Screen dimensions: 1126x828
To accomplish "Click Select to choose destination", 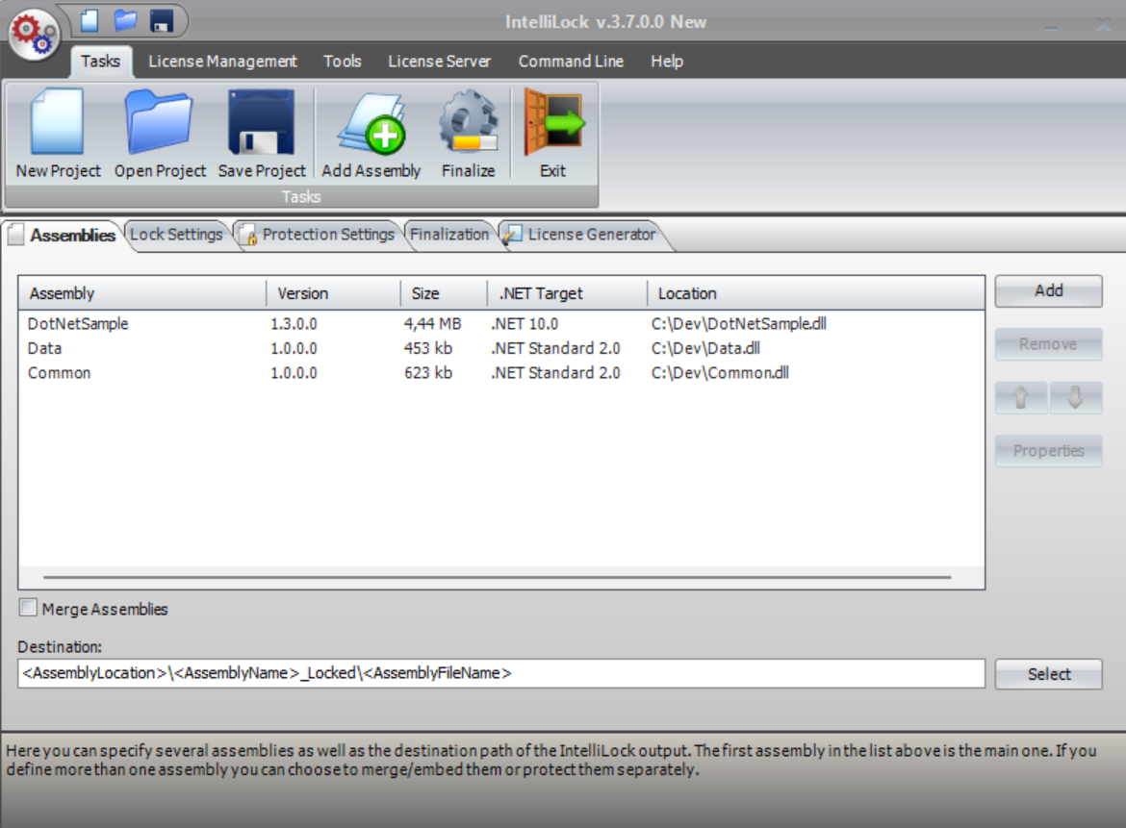I will coord(1048,674).
